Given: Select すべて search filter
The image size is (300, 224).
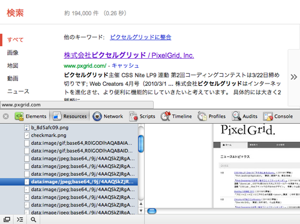Looking at the screenshot, I should (16, 40).
